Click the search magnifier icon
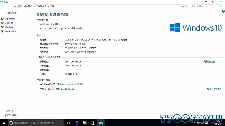The width and height of the screenshot is (225, 126). pyautogui.click(x=221, y=7)
